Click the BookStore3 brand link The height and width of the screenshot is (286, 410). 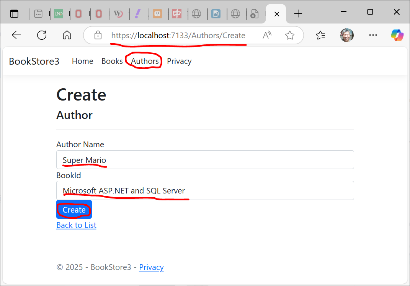point(34,61)
